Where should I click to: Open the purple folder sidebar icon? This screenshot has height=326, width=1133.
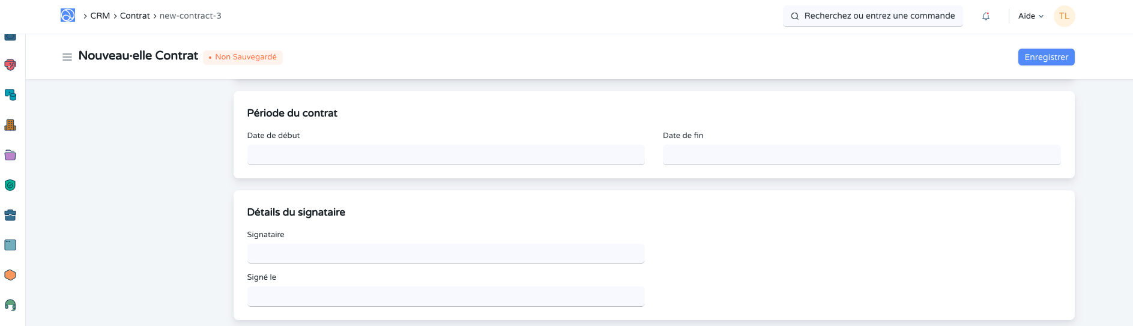click(x=10, y=155)
